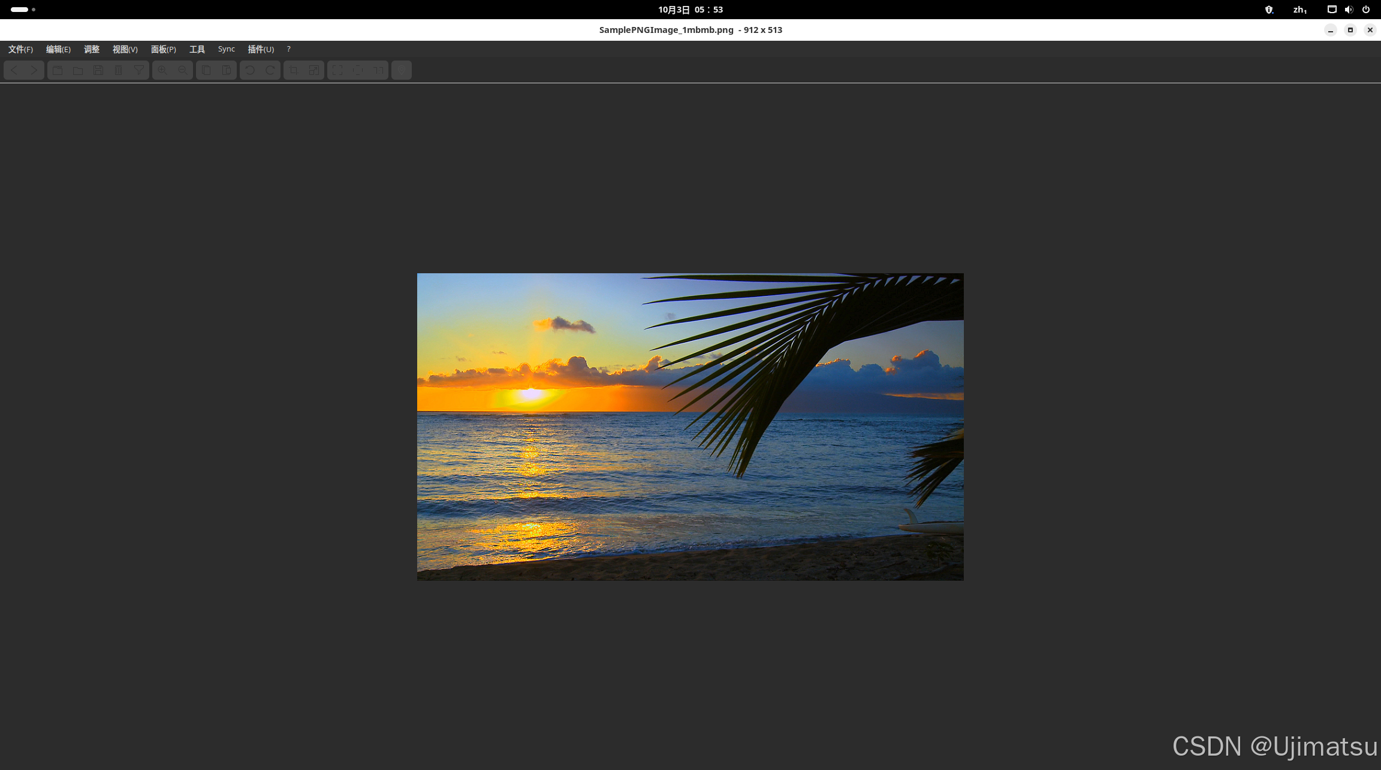Zoom out with the magnifier minus icon
The image size is (1381, 770).
click(183, 70)
